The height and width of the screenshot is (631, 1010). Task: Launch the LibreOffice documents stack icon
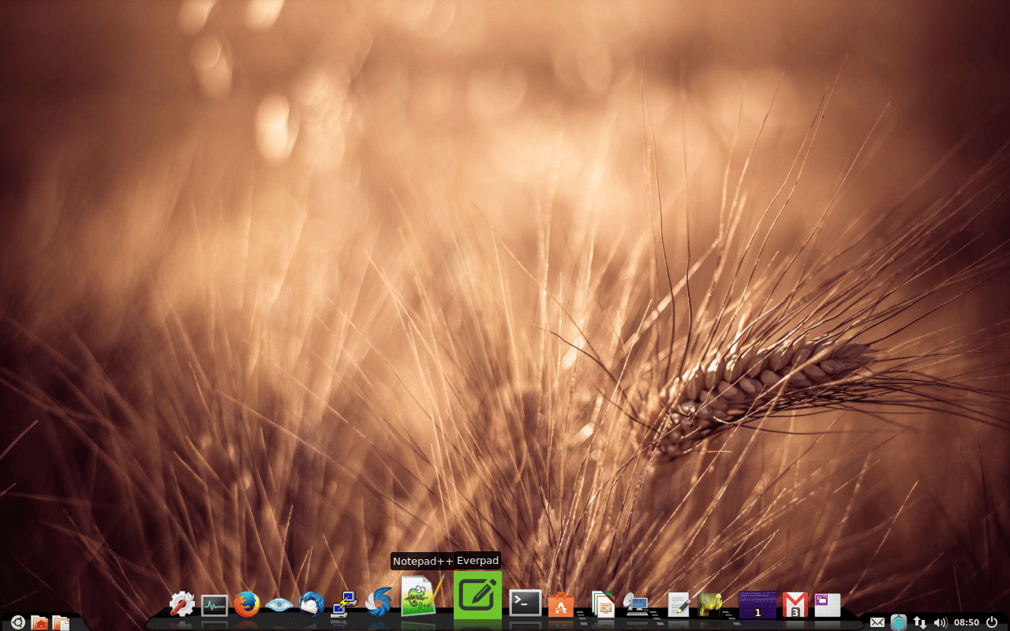(603, 604)
